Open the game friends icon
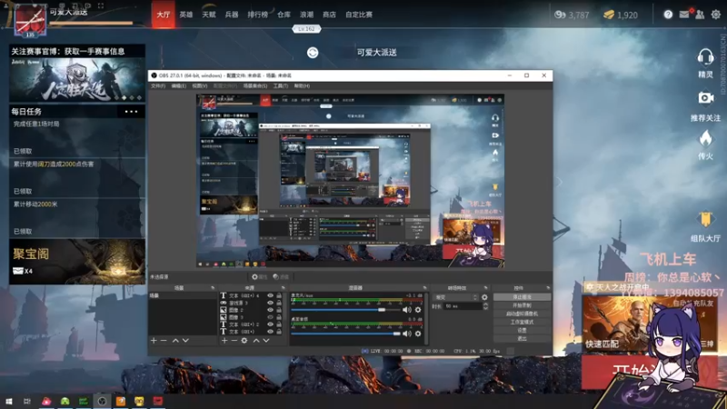Image resolution: width=727 pixels, height=409 pixels. [x=700, y=15]
